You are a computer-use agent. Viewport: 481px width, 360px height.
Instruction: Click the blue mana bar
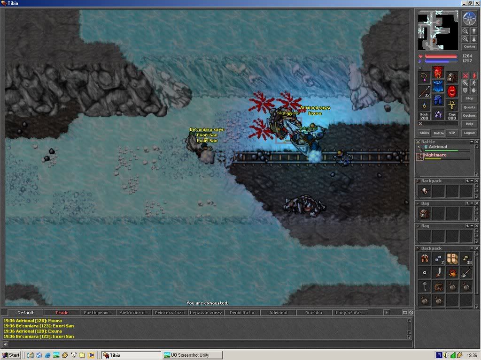click(x=441, y=61)
